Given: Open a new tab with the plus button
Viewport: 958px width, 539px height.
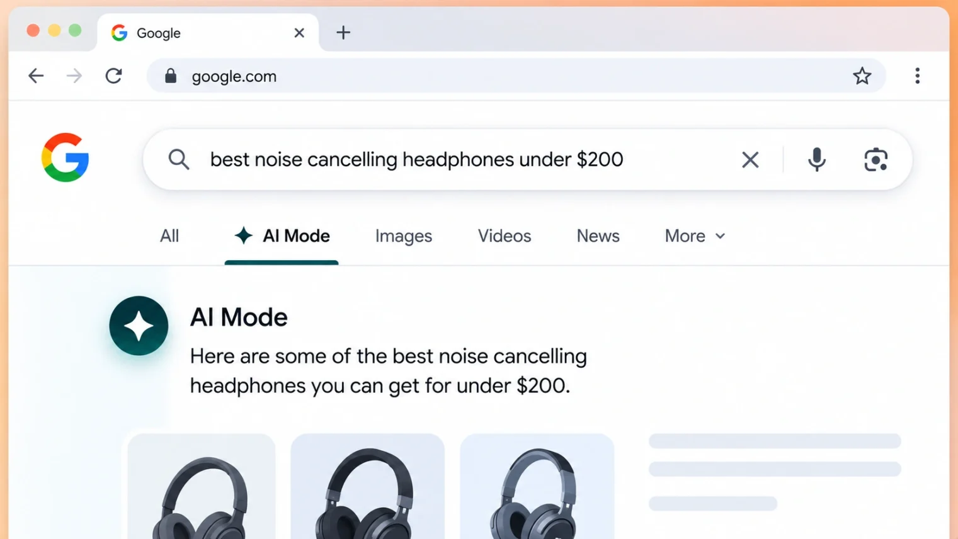Looking at the screenshot, I should pos(343,33).
